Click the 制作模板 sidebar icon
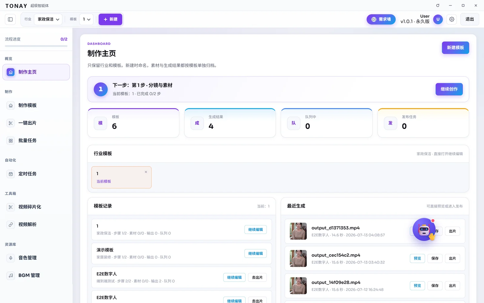 [x=11, y=105]
